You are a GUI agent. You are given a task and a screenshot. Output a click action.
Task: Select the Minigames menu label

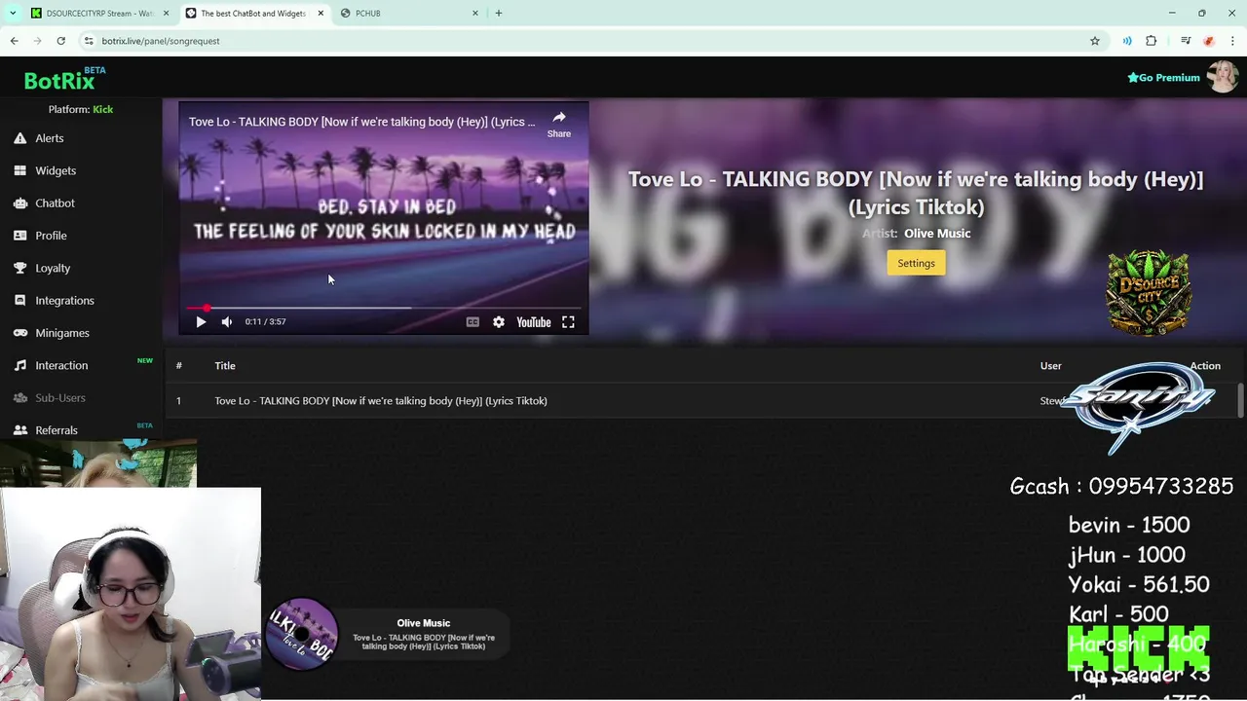62,333
